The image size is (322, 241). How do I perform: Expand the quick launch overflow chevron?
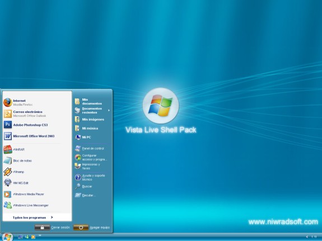pos(40,235)
